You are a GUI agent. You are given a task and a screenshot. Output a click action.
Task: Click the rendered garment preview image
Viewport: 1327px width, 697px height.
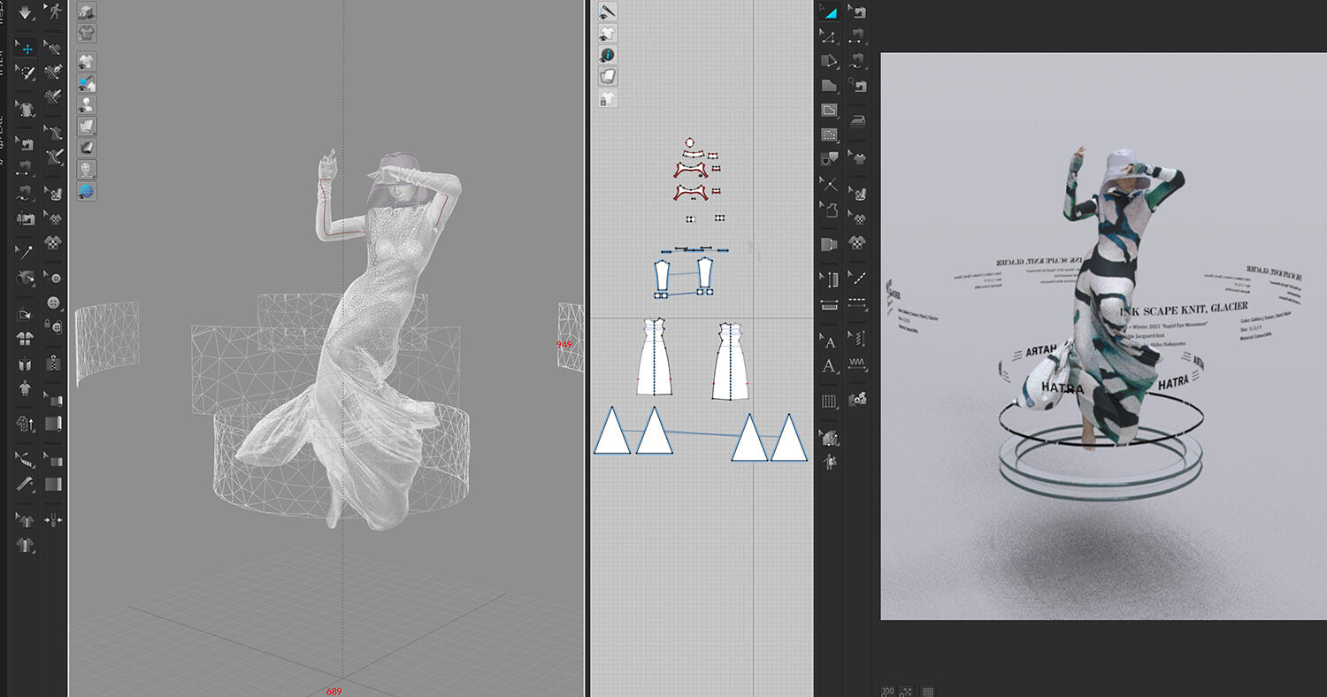(x=1104, y=336)
